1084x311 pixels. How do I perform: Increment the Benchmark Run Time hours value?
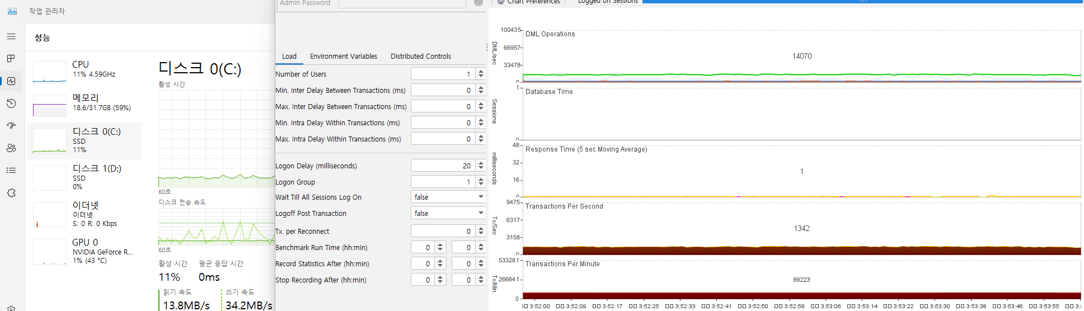pyautogui.click(x=440, y=244)
